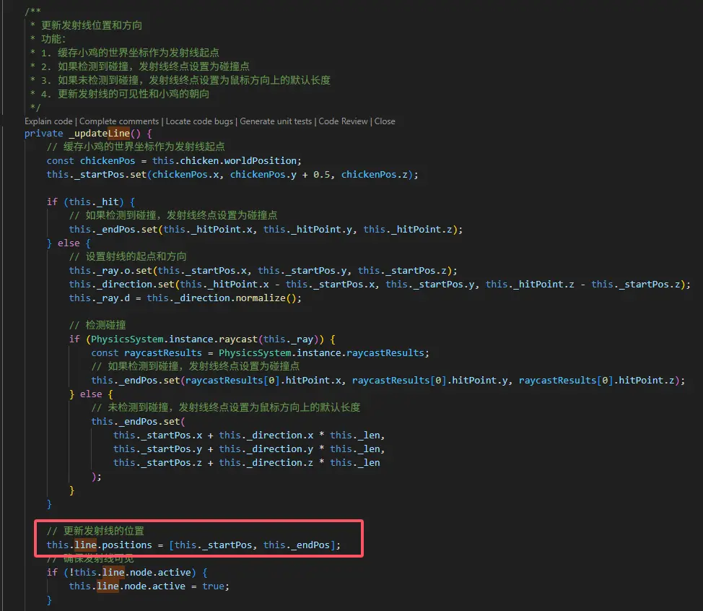Click the comment 更新发射线的位置
Screen dimensions: 703x611
pos(95,531)
